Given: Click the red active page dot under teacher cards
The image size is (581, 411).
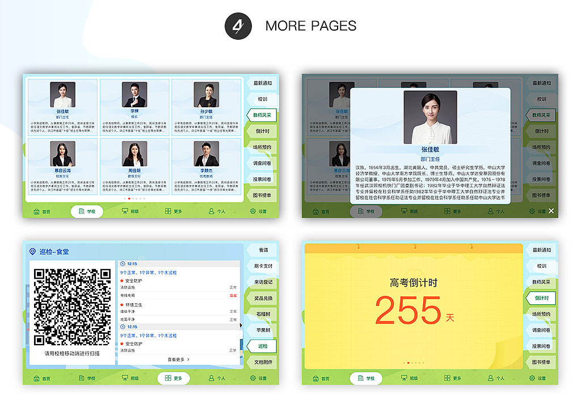Looking at the screenshot, I should point(129,199).
